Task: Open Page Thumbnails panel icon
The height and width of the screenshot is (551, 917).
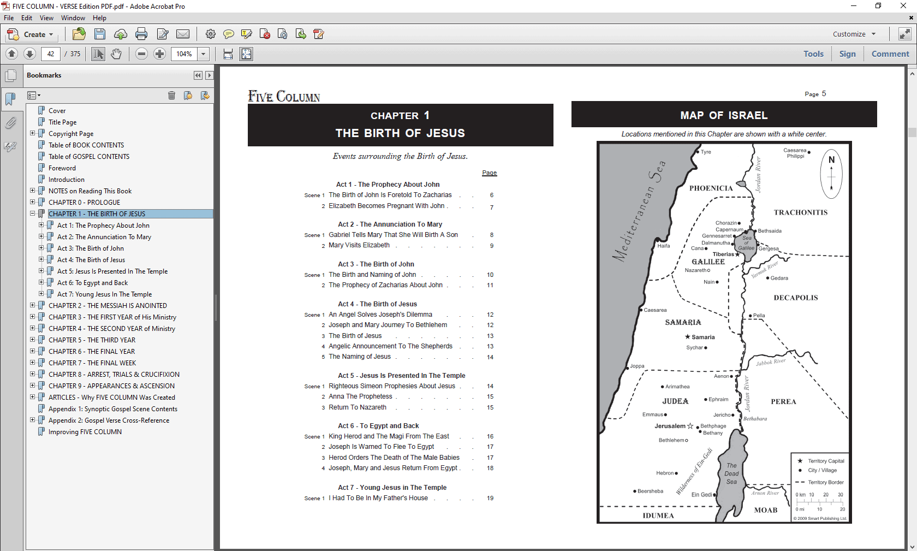Action: tap(11, 76)
